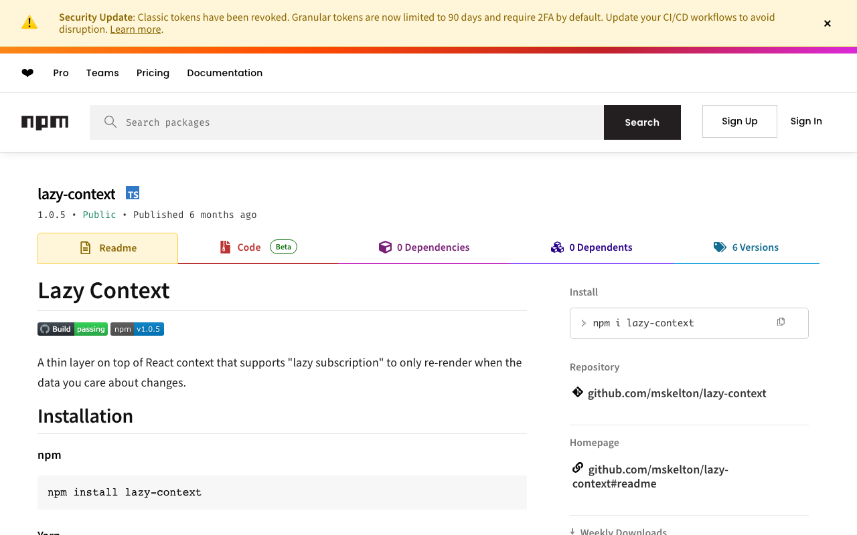Open the GitHub repository link
Viewport: 857px width, 535px height.
[676, 393]
